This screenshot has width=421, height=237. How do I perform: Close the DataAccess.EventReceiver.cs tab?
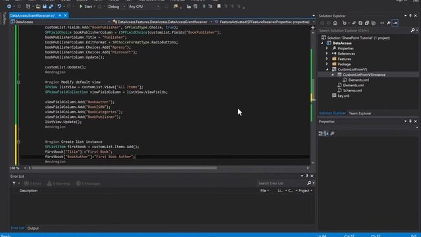point(65,16)
